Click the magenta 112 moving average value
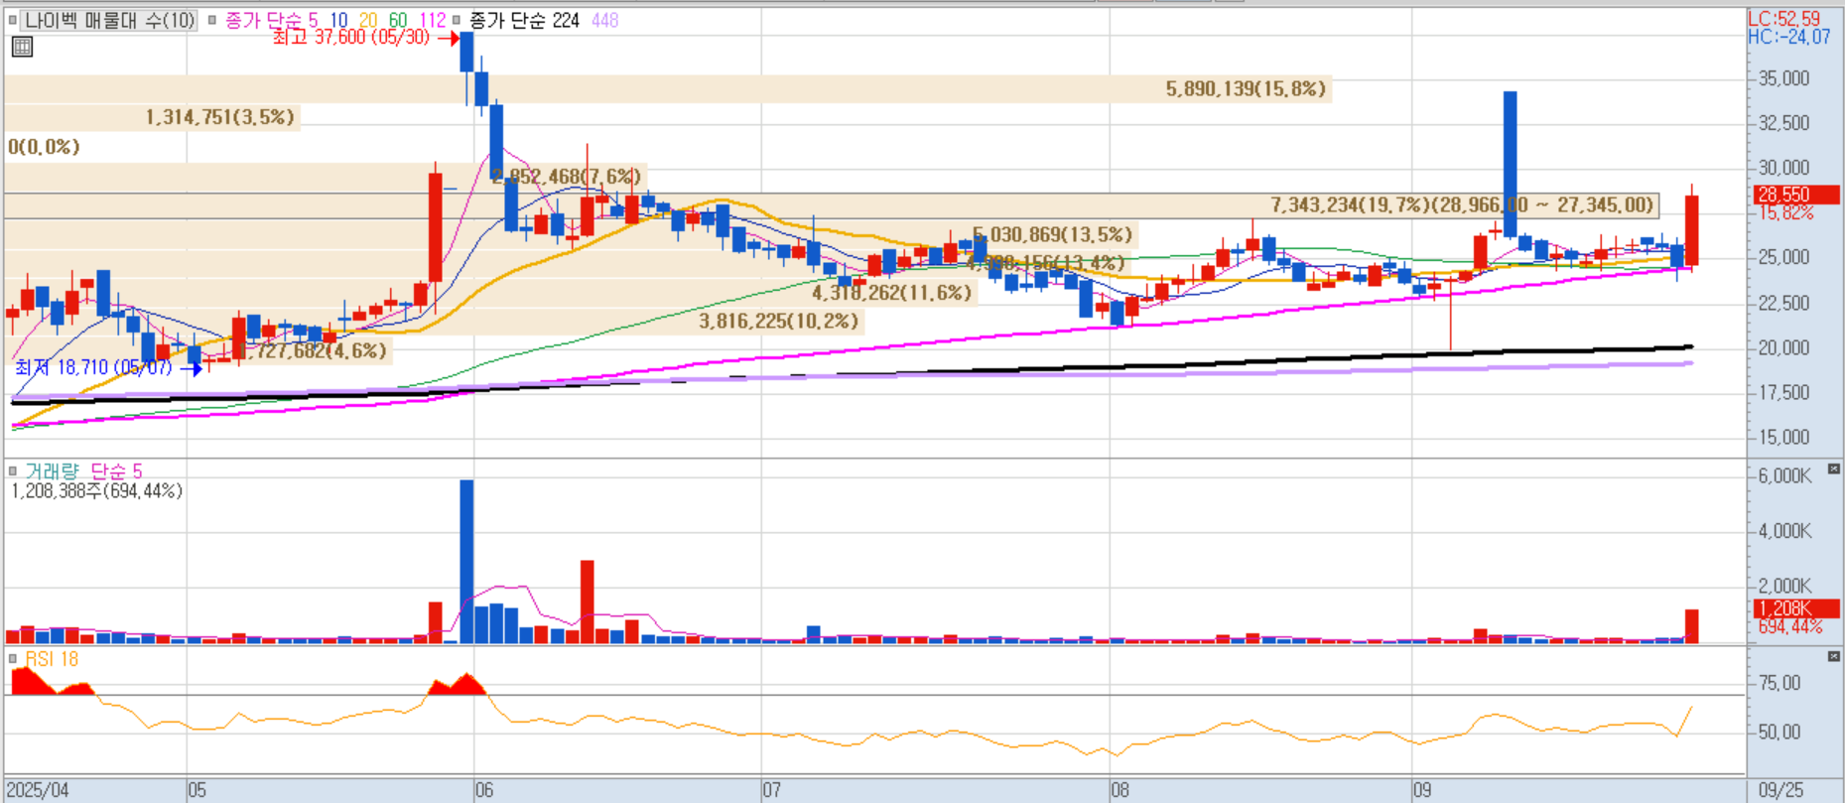This screenshot has width=1845, height=803. (x=433, y=20)
